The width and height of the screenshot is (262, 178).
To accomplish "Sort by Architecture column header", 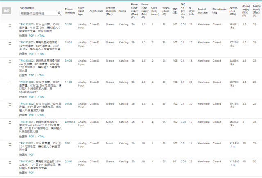I will [x=97, y=11].
